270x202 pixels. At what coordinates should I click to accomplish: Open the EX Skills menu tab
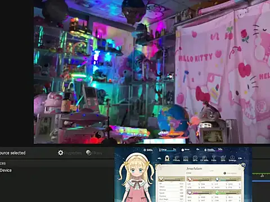tap(204, 159)
